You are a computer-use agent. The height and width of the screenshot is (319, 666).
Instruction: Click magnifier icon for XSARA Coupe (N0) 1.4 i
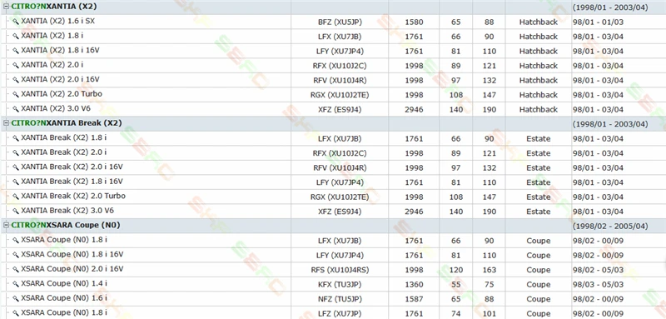tap(16, 284)
